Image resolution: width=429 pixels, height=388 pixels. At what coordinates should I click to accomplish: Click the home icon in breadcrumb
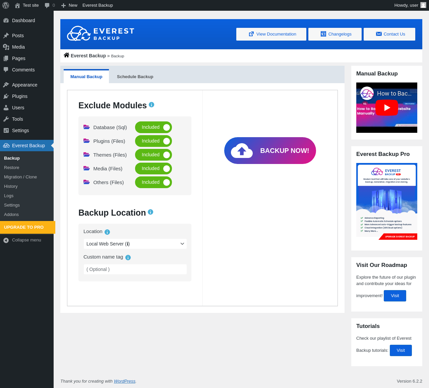(x=66, y=55)
